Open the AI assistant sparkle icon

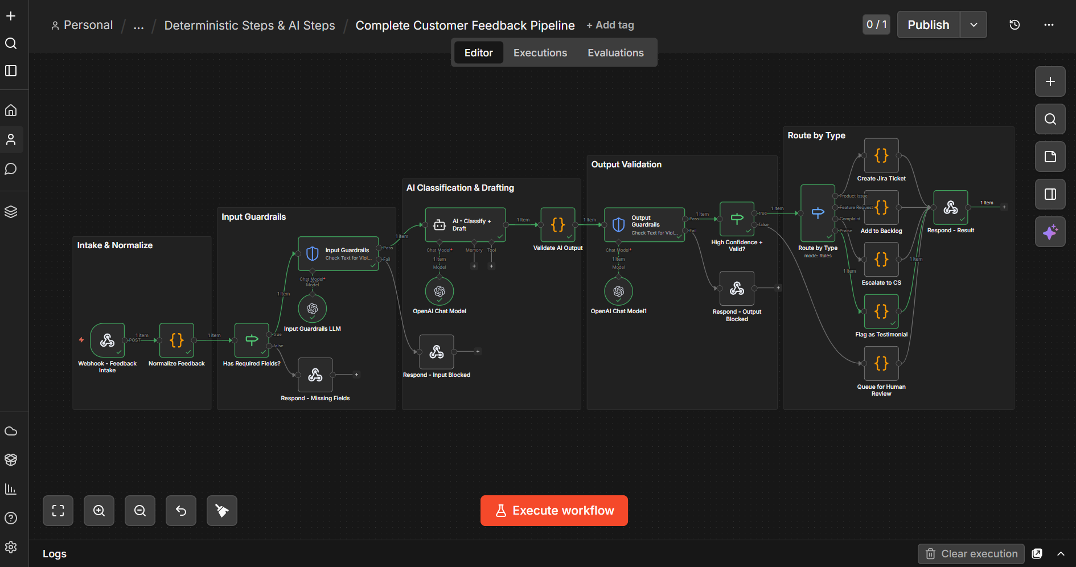coord(1050,232)
